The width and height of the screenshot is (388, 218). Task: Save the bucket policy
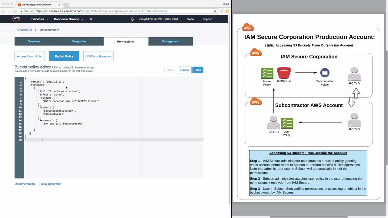198,70
